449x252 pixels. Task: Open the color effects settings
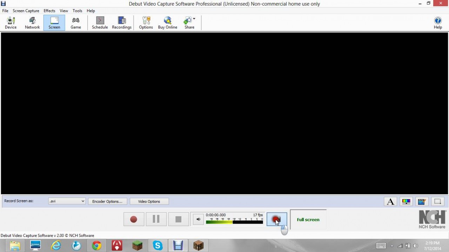pyautogui.click(x=406, y=202)
